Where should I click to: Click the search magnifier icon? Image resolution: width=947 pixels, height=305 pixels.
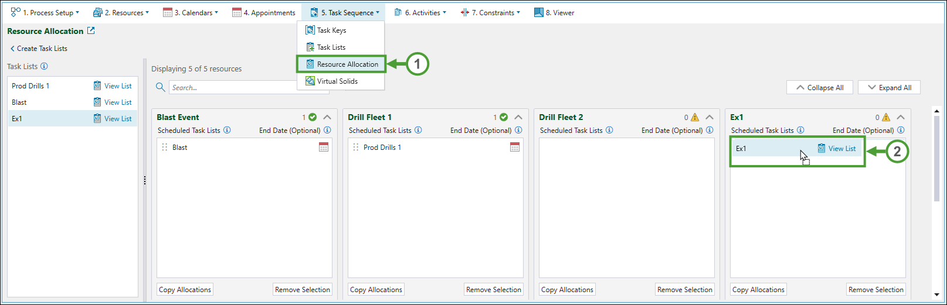(x=160, y=87)
